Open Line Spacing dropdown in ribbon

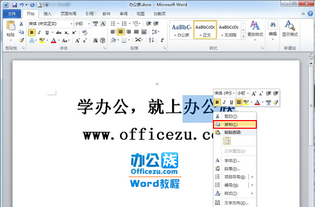click(155, 32)
